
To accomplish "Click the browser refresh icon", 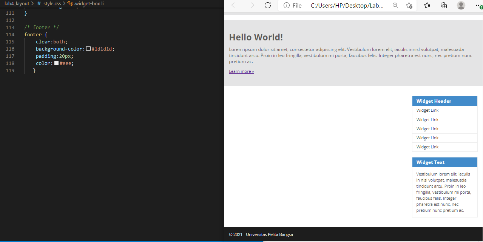I will coord(268,6).
